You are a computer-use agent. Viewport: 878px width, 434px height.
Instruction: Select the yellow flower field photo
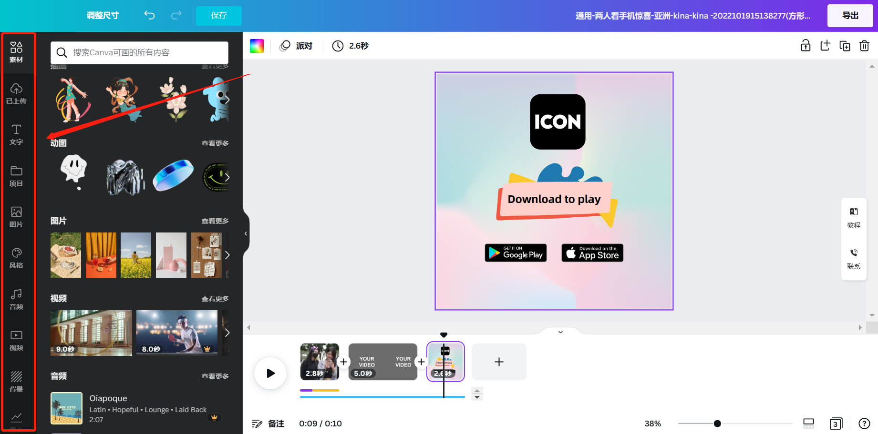tap(136, 255)
